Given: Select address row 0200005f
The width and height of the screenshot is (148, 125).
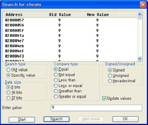Looking at the screenshot, I should tap(70, 30).
